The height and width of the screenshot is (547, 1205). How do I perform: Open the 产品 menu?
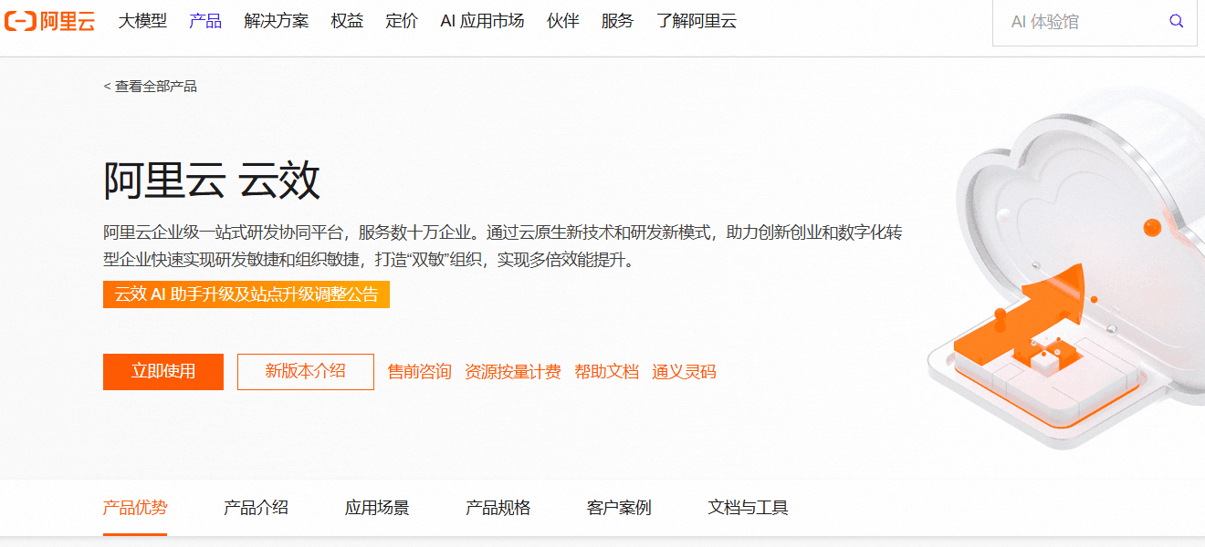click(x=205, y=21)
